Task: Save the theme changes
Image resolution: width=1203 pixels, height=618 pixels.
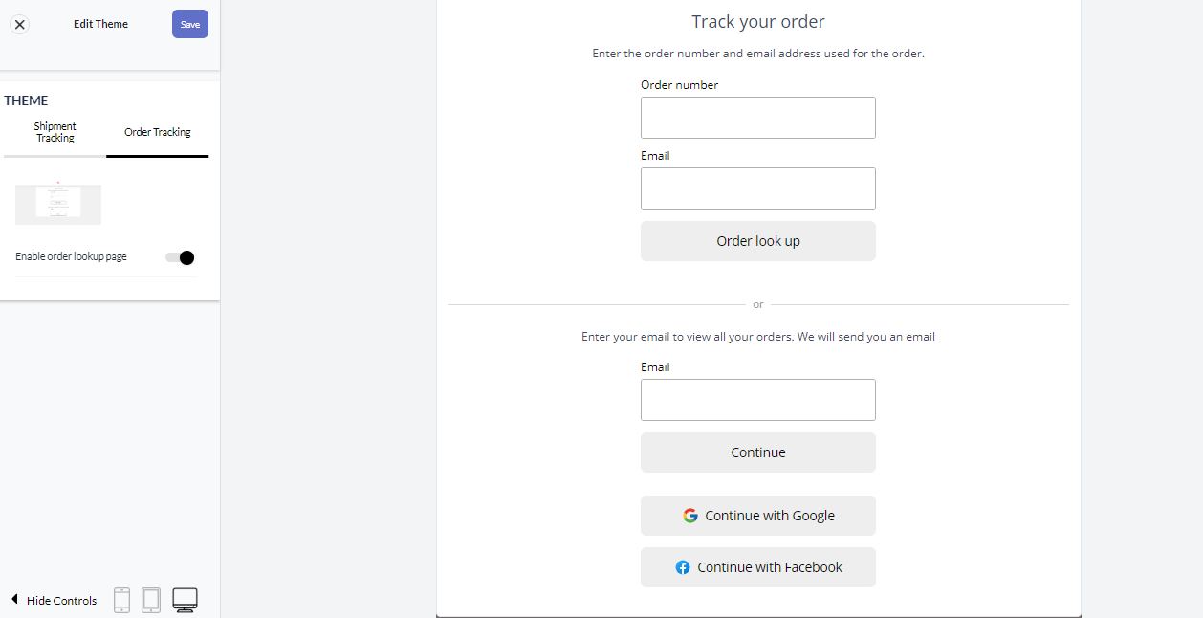Action: pos(190,24)
